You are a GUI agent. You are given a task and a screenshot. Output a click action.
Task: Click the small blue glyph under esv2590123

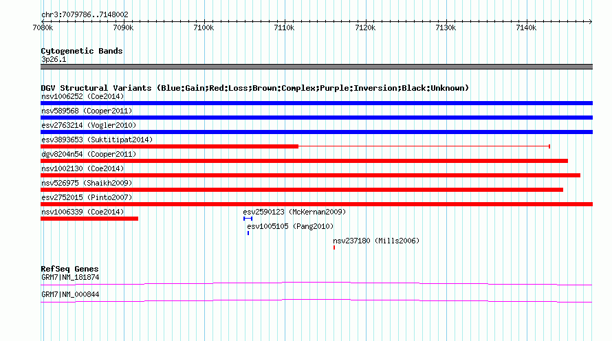(248, 219)
